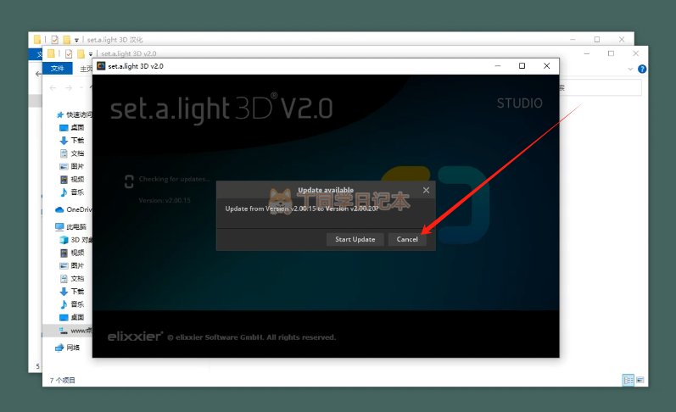Open 音乐 under 快速访问
The width and height of the screenshot is (676, 412).
(71, 192)
